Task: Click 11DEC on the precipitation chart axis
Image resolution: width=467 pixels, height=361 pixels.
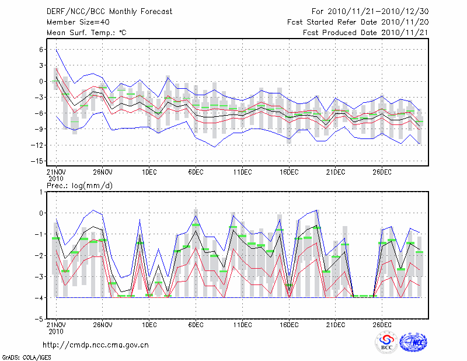Action: [x=242, y=325]
